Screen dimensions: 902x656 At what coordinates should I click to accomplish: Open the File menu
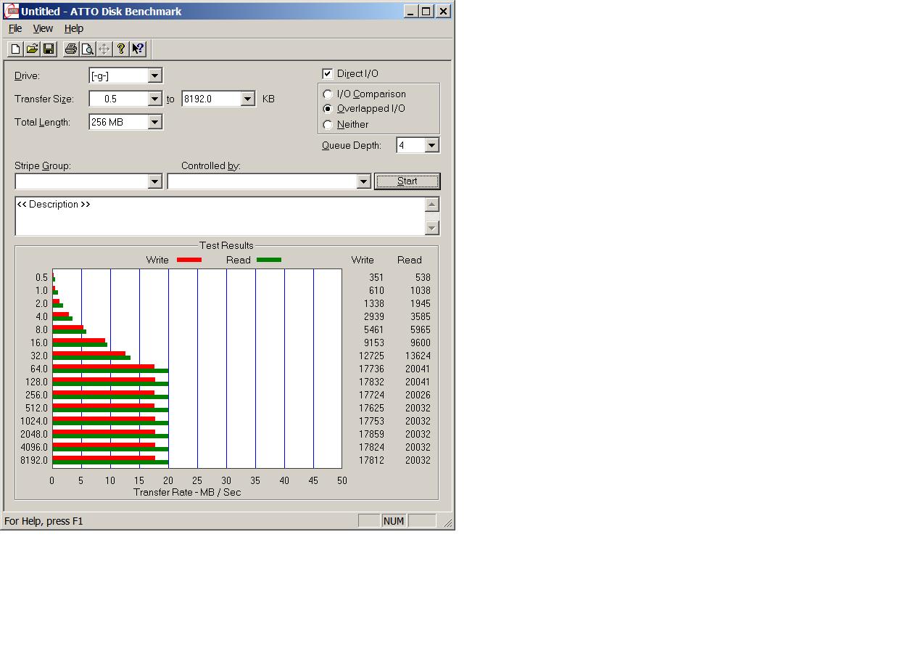pos(15,28)
